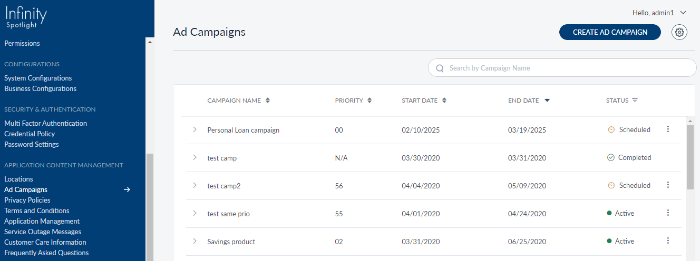
Task: Open more options for test same prio
Action: click(668, 213)
